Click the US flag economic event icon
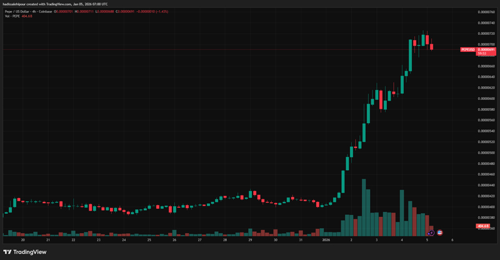 (x=440, y=232)
